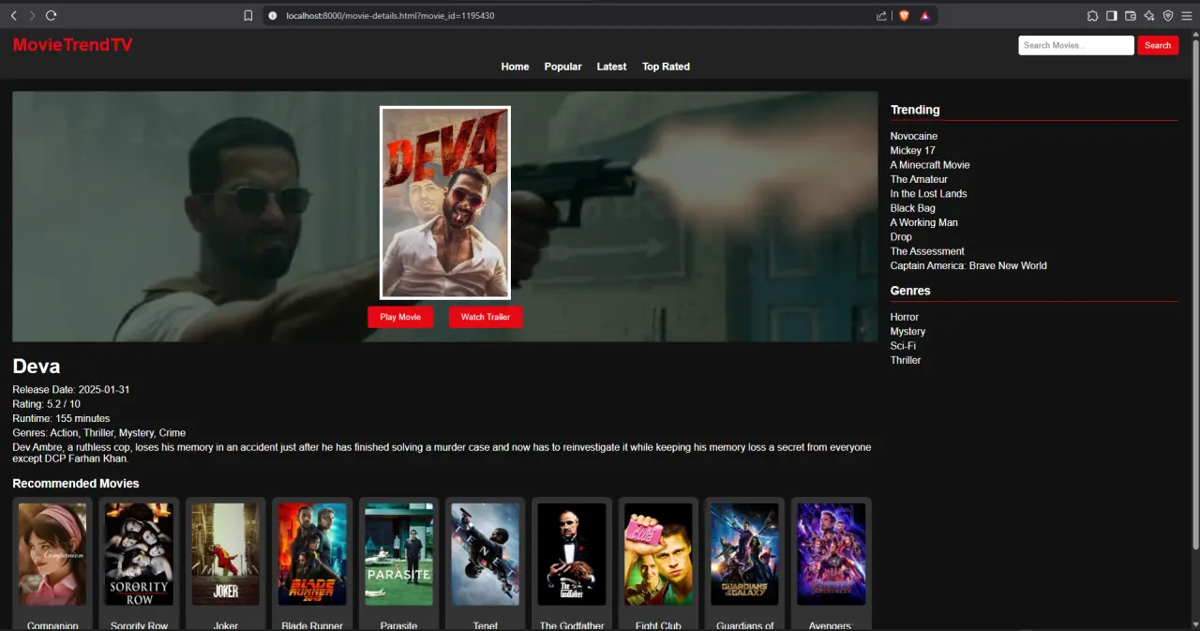Open the Joker recommended poster
The image size is (1200, 631).
pos(225,554)
